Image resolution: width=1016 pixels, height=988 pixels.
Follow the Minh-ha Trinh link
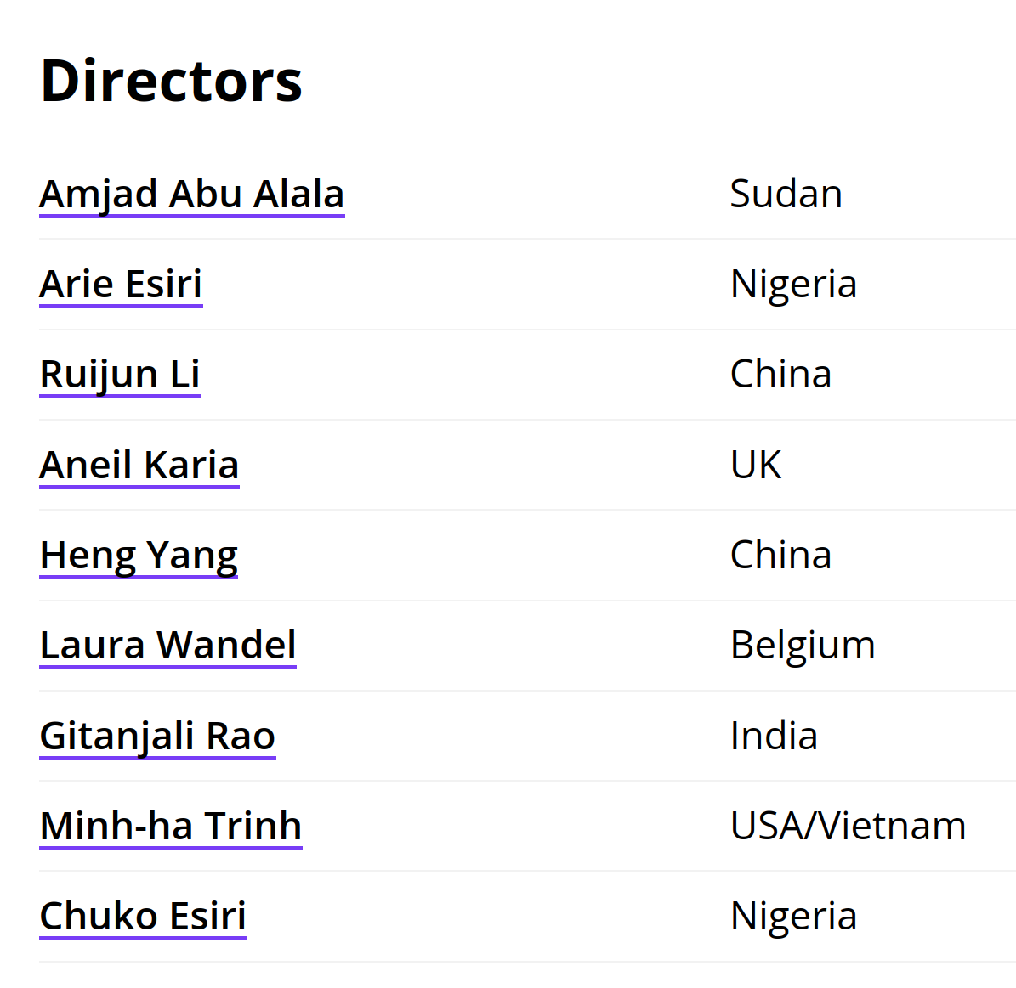tap(171, 826)
